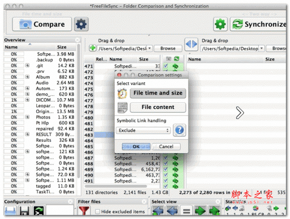Save configuration with the floppy disk icon

[x=25, y=211]
